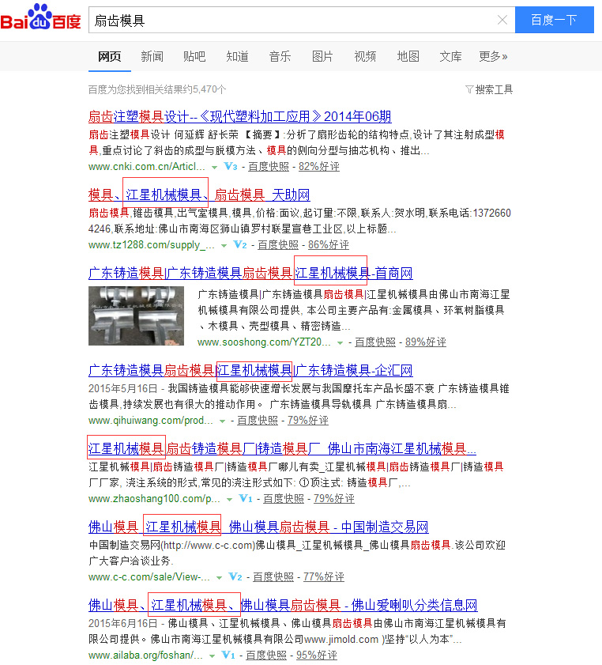The width and height of the screenshot is (602, 665).
Task: Click the www.sooshong.com/YZT20... URL text
Action: point(265,342)
